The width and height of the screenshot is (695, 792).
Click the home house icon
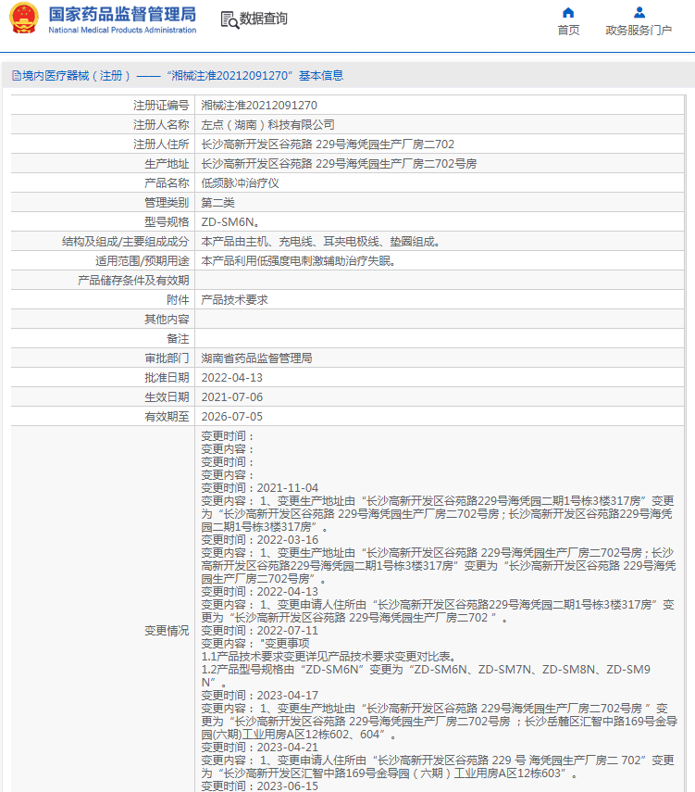[x=568, y=13]
